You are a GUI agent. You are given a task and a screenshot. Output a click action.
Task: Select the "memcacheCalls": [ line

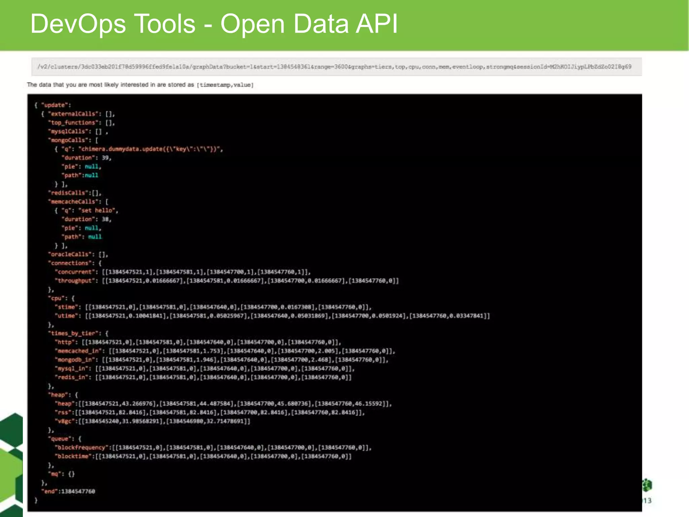click(x=78, y=202)
